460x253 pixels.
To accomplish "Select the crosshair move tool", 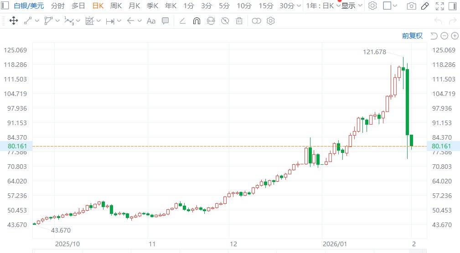I will tap(13, 21).
